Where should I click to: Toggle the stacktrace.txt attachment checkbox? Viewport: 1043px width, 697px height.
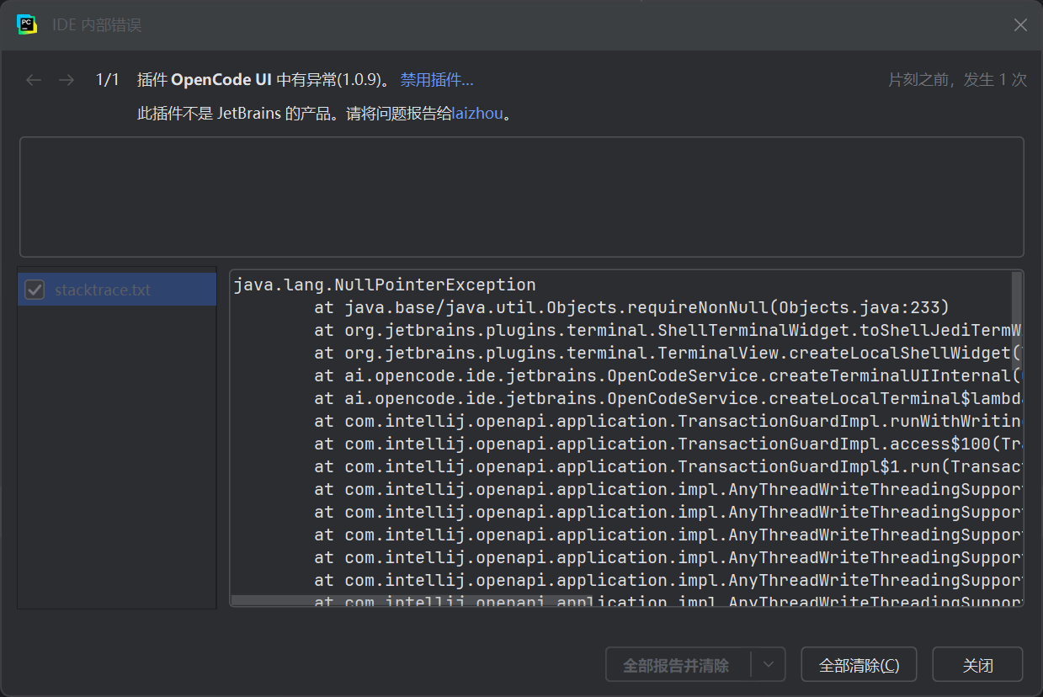[x=35, y=290]
